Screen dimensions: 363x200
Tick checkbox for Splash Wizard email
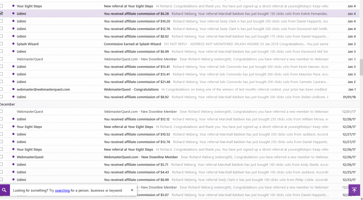point(1,43)
